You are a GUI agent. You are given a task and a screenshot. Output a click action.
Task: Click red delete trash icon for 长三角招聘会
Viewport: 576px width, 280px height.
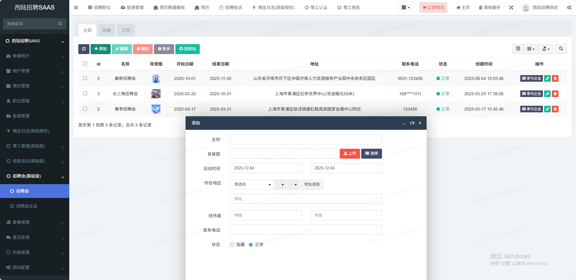[x=555, y=94]
